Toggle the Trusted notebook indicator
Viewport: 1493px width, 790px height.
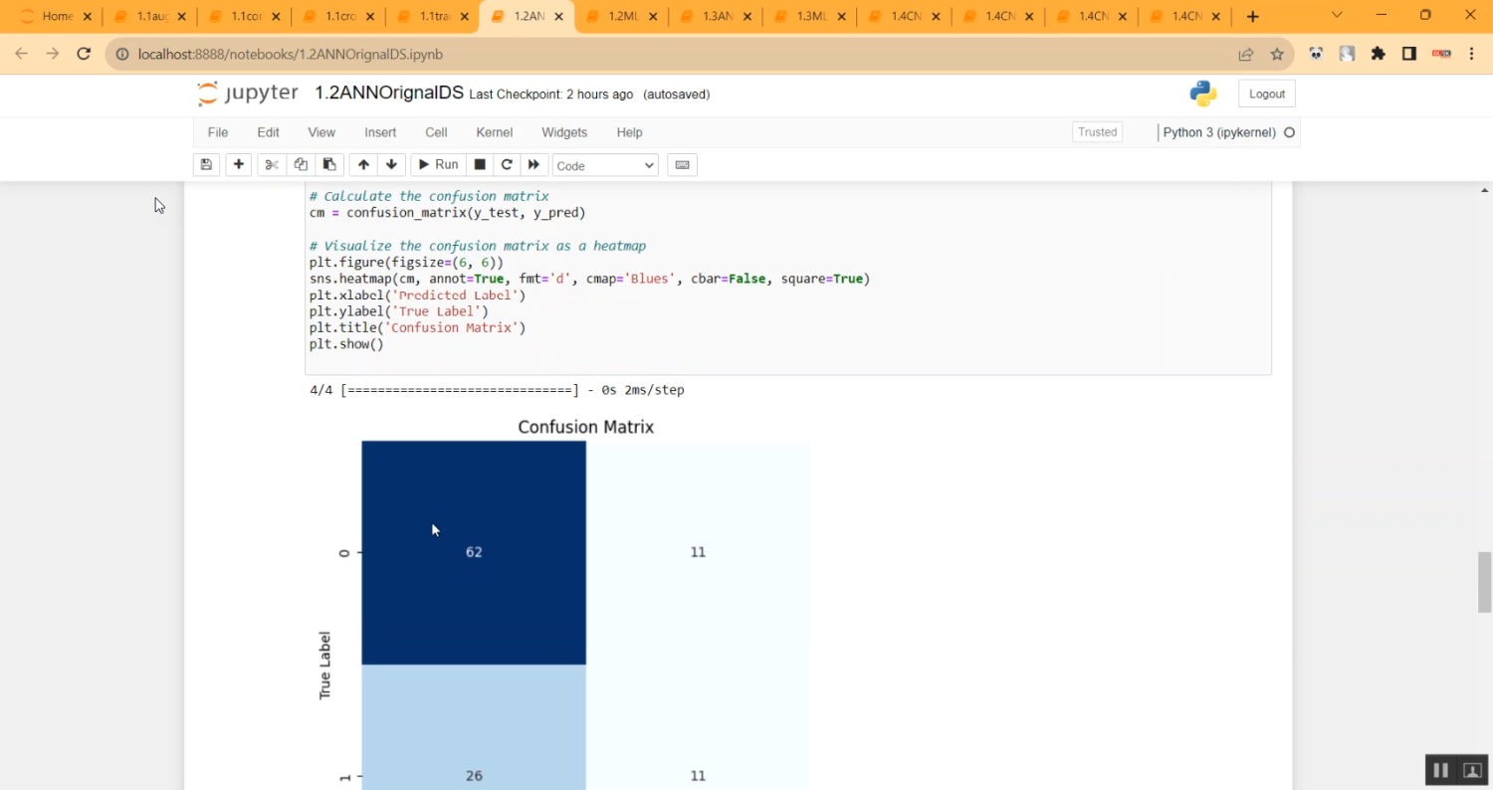coord(1097,132)
